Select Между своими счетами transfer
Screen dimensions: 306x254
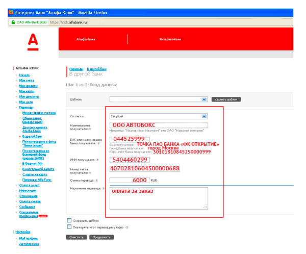(x=39, y=113)
